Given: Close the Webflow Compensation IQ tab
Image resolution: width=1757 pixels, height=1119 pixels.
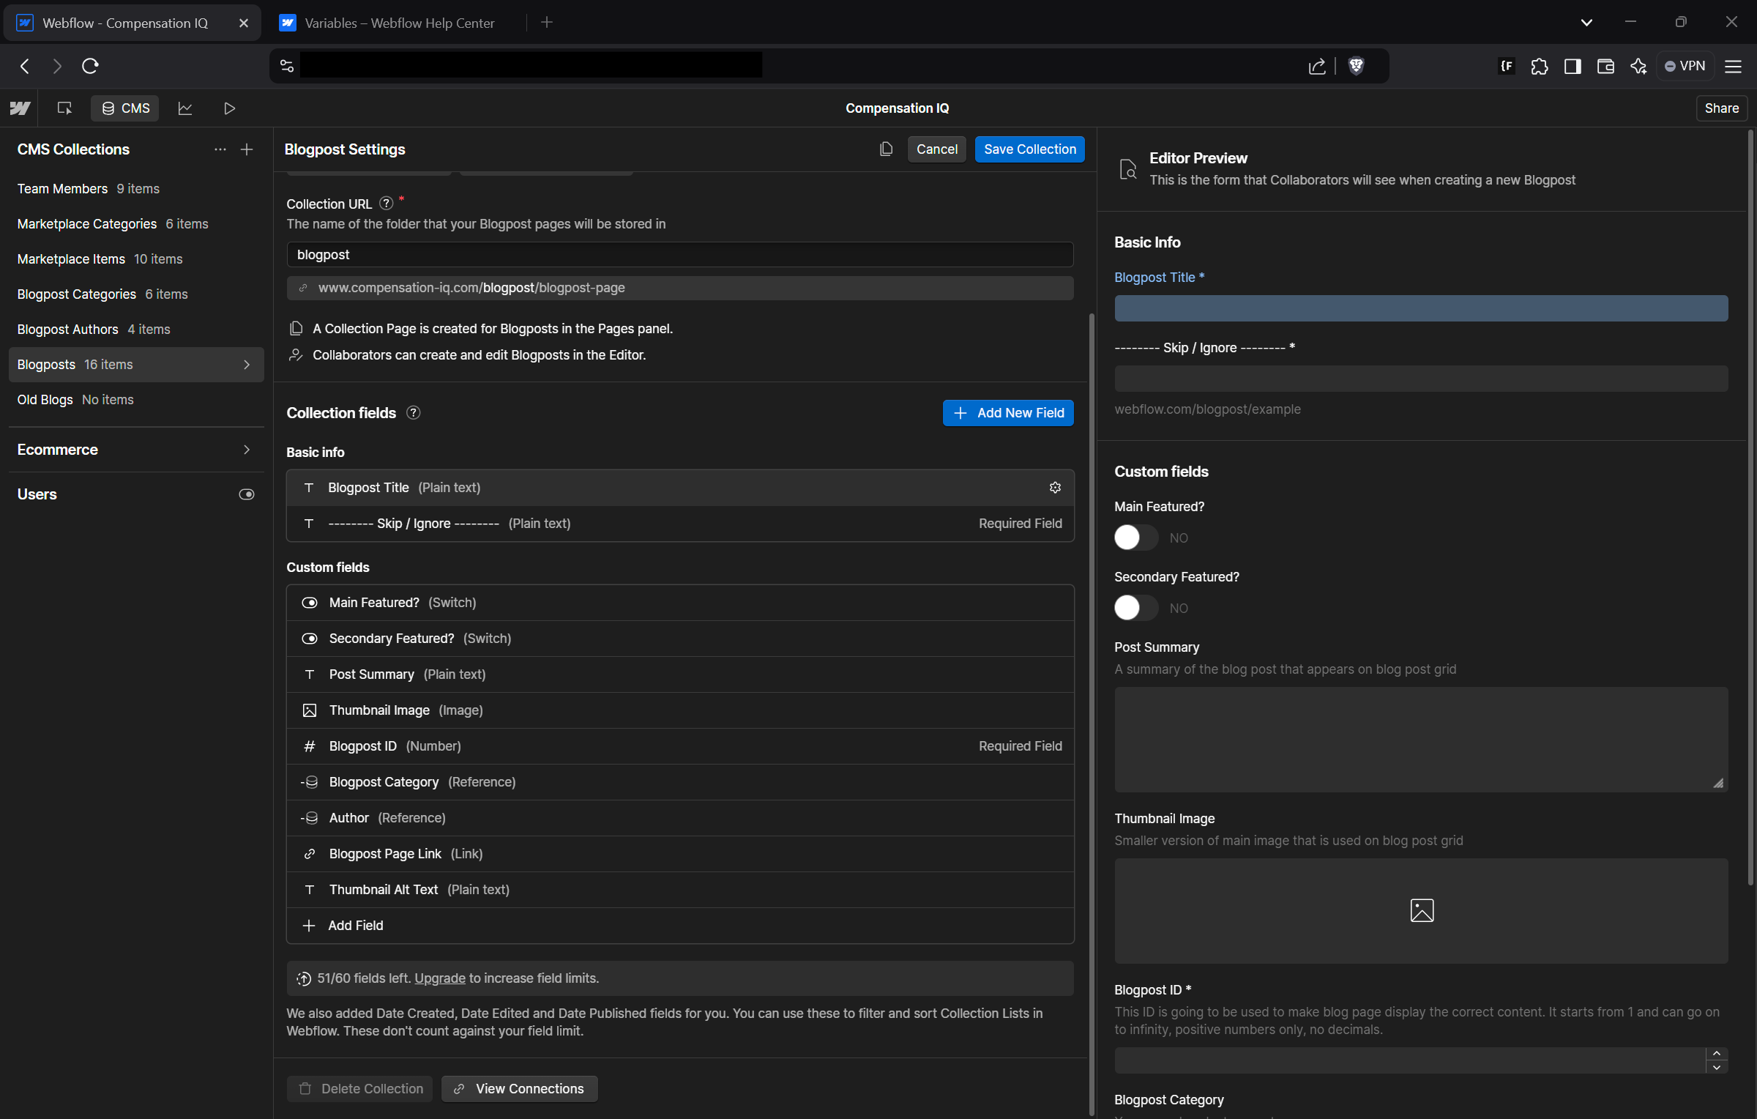Looking at the screenshot, I should (x=244, y=23).
